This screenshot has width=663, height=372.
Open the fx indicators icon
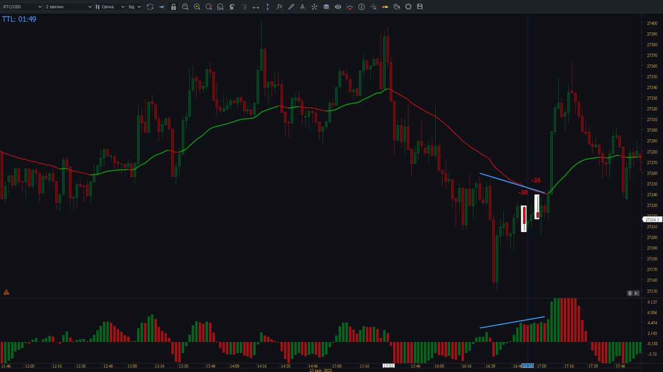coord(280,7)
